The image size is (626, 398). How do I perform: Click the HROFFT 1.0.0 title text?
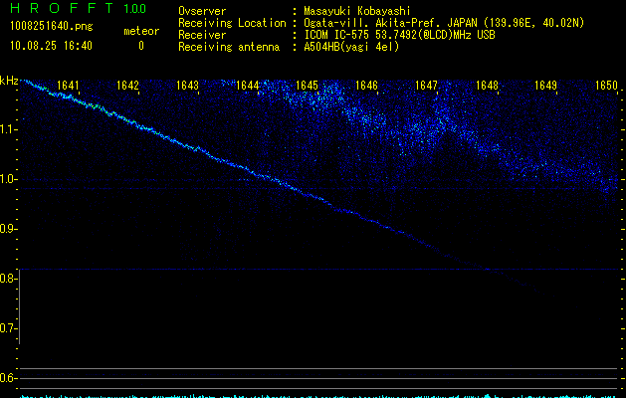point(78,8)
